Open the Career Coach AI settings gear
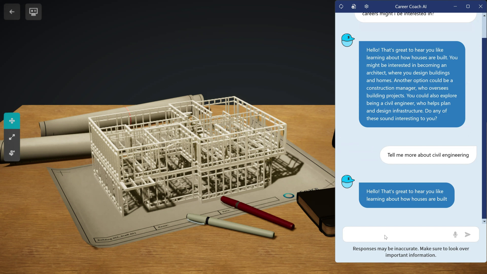 click(x=366, y=6)
